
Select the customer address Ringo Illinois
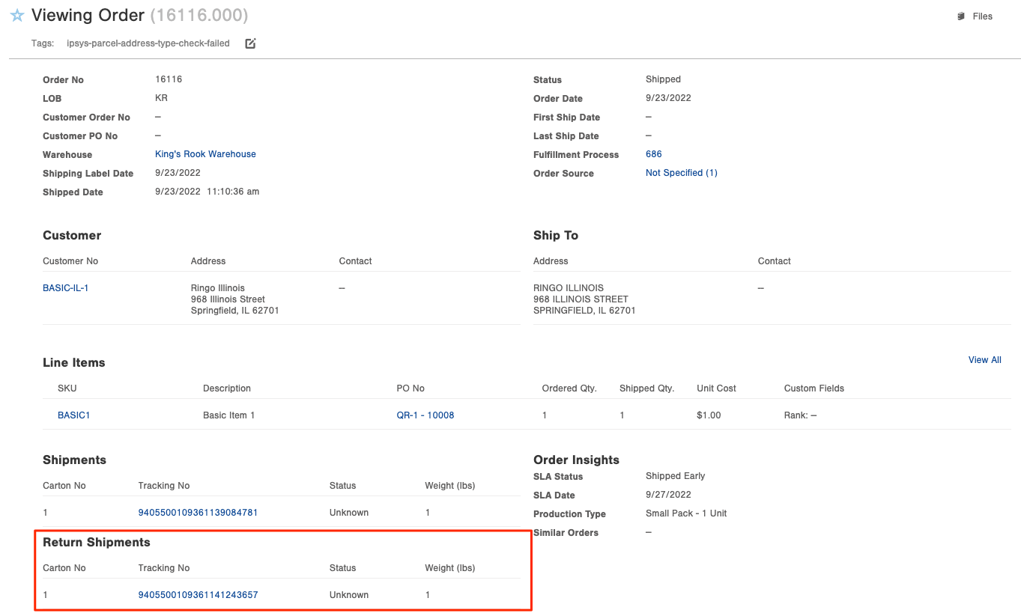(x=235, y=299)
